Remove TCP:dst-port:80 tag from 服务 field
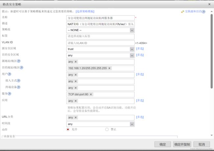The height and width of the screenshot is (151, 214). tap(91, 95)
